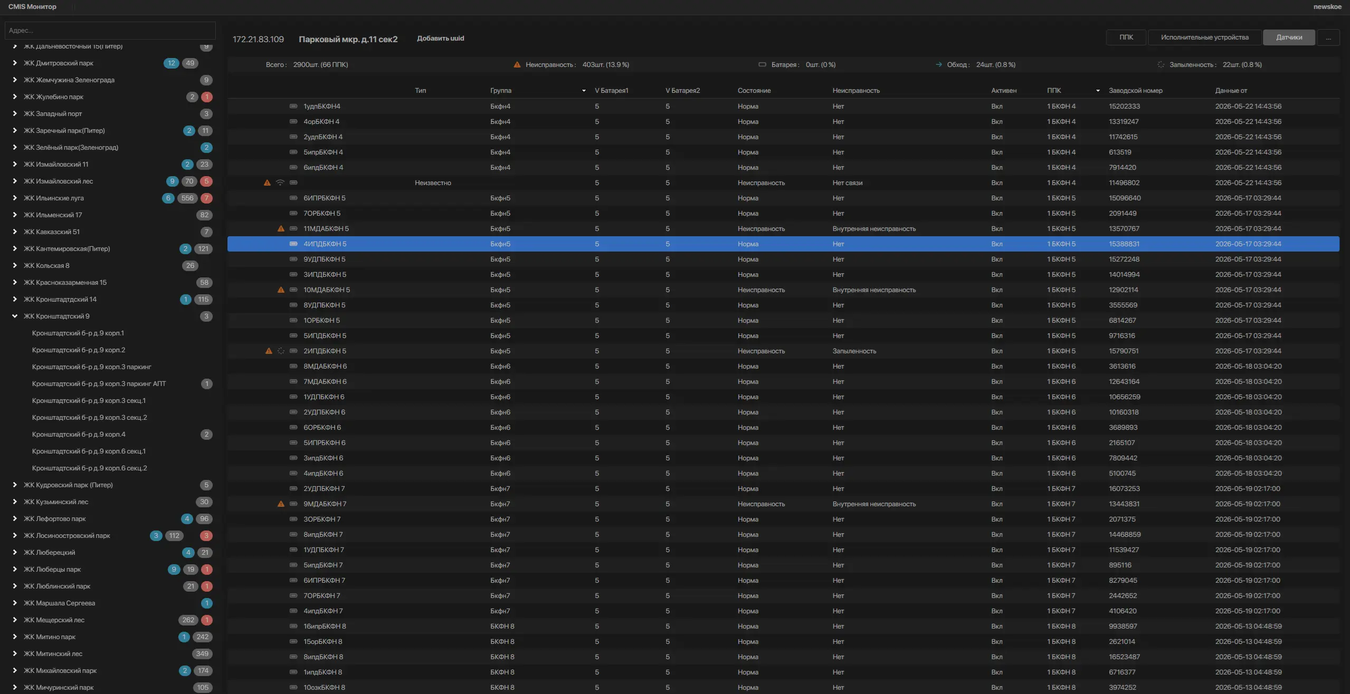Click Обход arrow icon in summary bar

(x=939, y=65)
